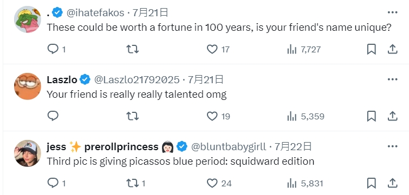Bookmark jess's tweet
The height and width of the screenshot is (195, 409).
point(372,183)
